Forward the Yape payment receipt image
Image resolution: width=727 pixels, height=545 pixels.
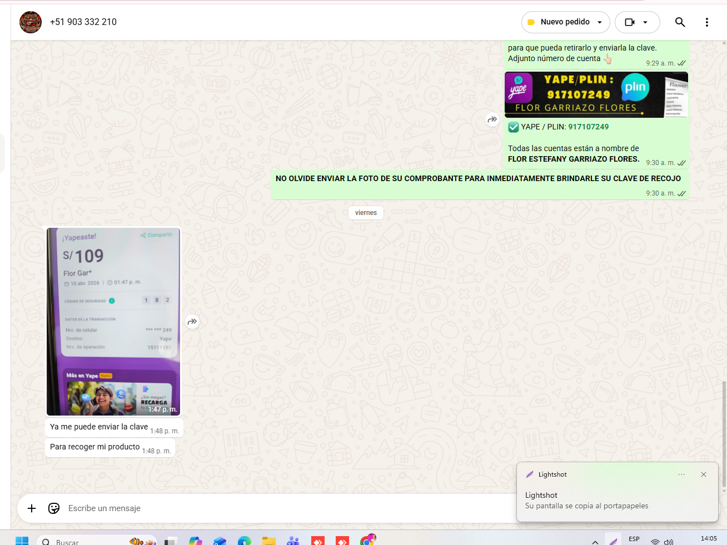pos(192,322)
